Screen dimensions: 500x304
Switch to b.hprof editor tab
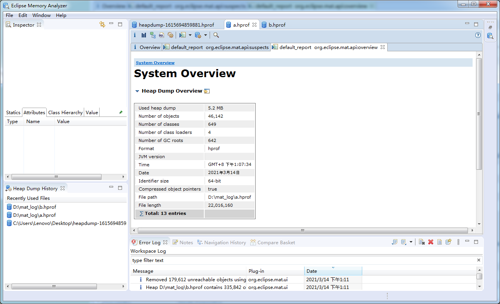point(273,25)
